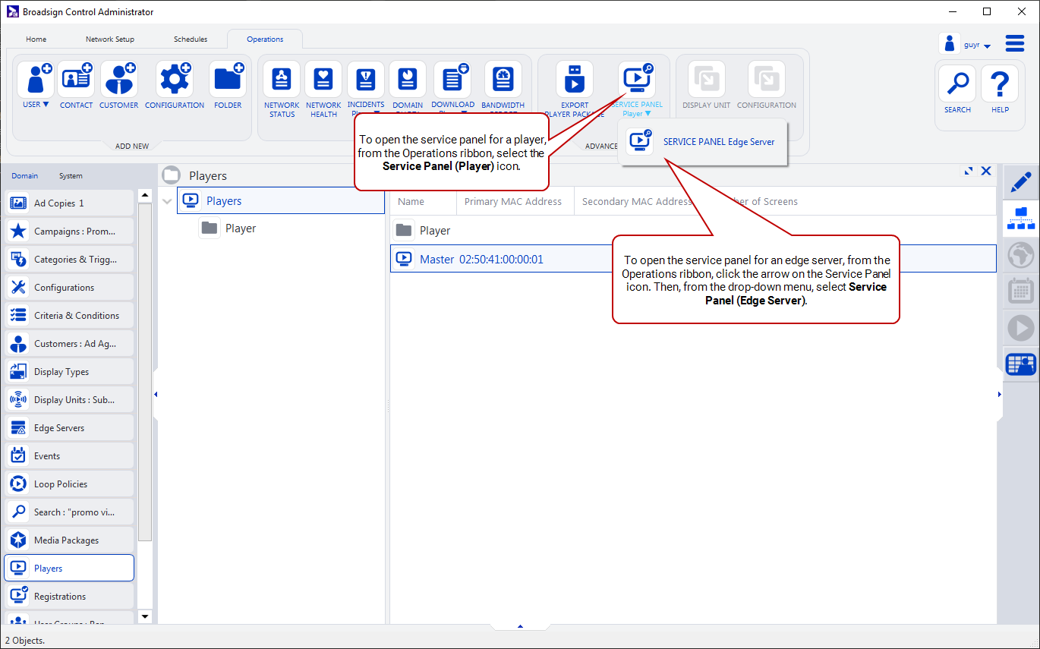Select the Master player row
The width and height of the screenshot is (1040, 649).
(x=481, y=260)
